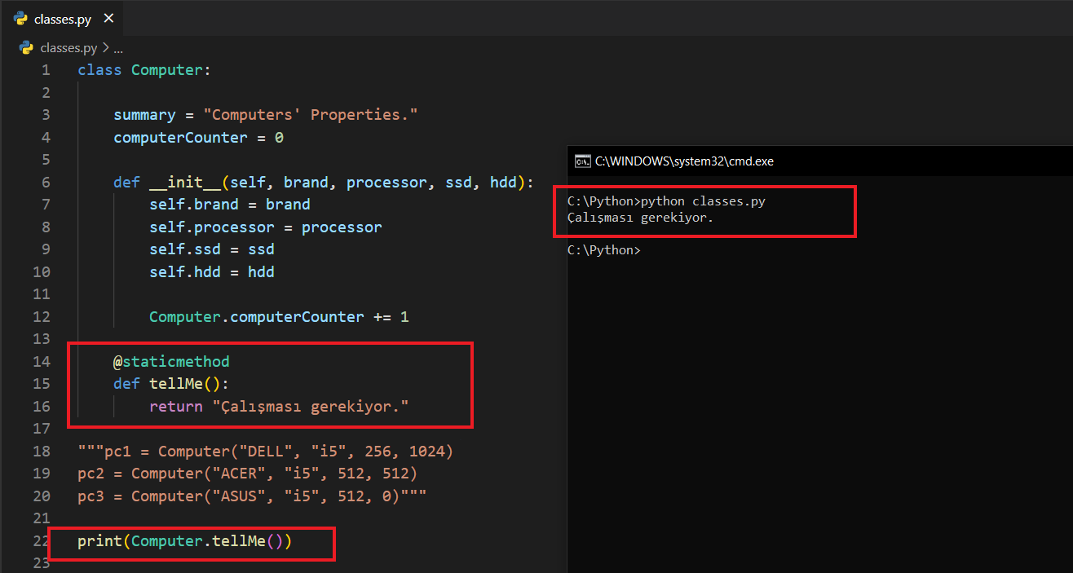Click the tellMe function name in definition
Screen dimensions: 1073x573
[176, 384]
